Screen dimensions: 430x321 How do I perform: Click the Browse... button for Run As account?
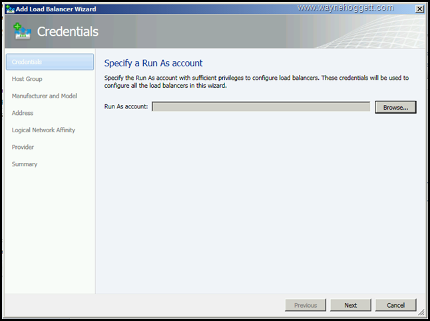pyautogui.click(x=395, y=107)
